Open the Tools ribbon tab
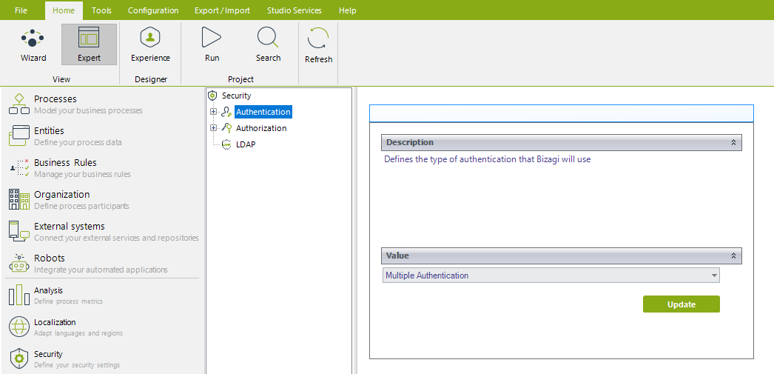This screenshot has width=774, height=374. 101,10
